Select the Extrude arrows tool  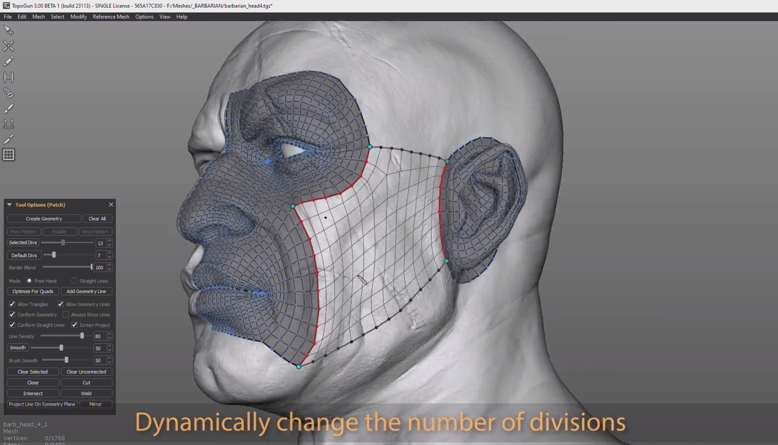[8, 124]
